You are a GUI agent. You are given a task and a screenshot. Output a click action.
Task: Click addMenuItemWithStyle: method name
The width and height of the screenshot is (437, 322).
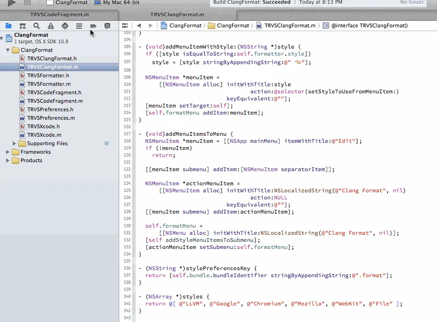201,47
